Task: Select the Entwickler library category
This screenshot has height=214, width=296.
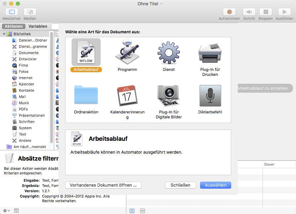Action: (24, 59)
